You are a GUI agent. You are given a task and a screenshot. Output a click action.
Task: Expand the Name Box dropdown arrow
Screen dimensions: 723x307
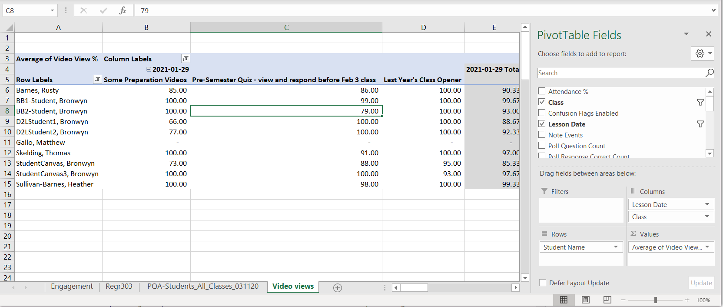[x=52, y=10]
